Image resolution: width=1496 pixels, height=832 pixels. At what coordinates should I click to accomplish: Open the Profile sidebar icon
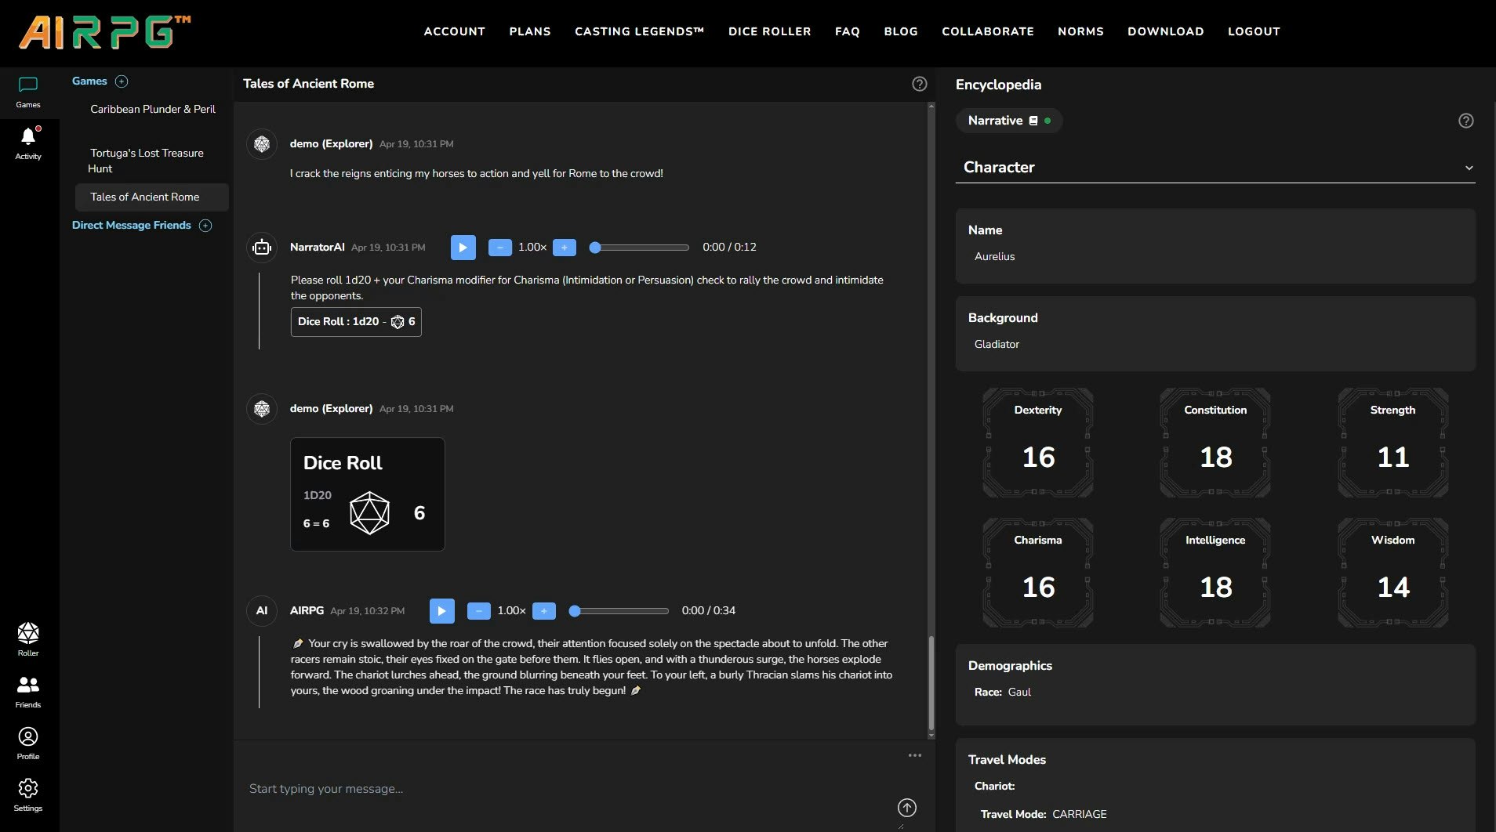click(x=28, y=743)
